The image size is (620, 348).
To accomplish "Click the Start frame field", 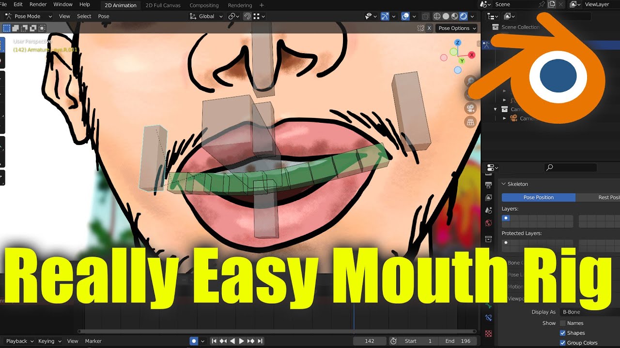I will (x=418, y=341).
